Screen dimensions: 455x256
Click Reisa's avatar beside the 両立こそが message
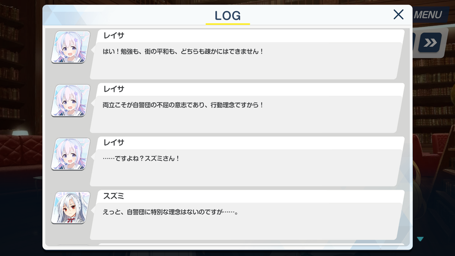point(70,101)
